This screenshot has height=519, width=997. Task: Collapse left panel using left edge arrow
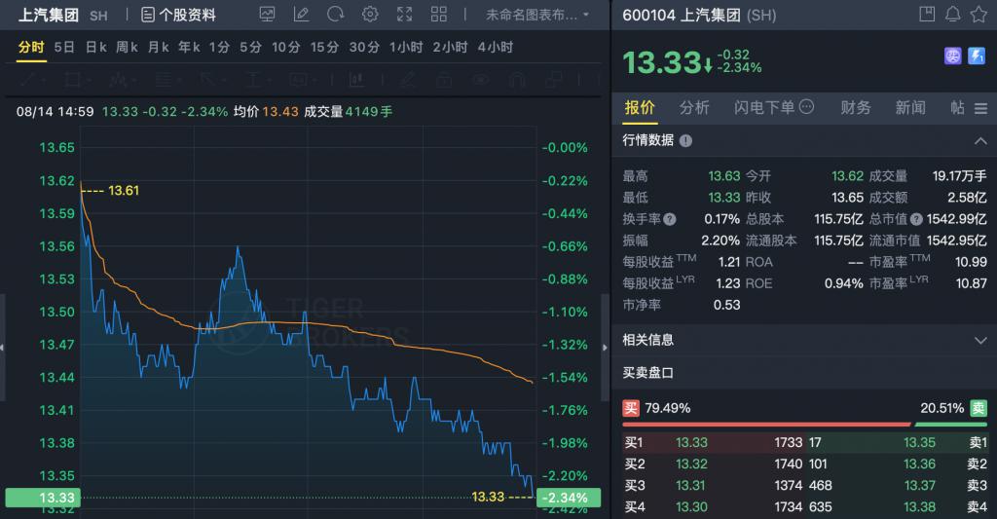click(x=3, y=348)
